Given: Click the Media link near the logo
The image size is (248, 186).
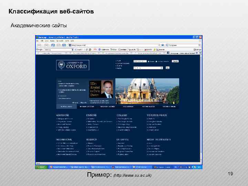Looking at the screenshot, I should pyautogui.click(x=119, y=68).
